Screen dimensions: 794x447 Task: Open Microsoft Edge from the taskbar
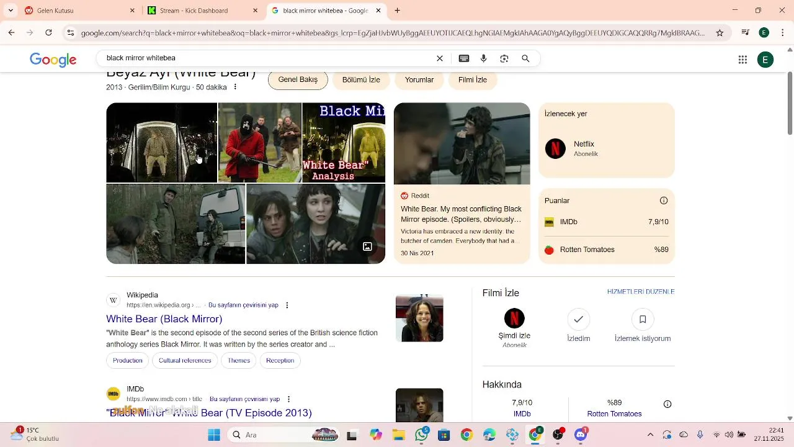489,435
